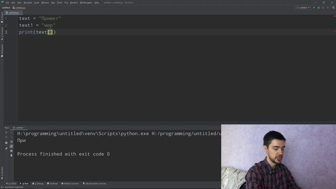336x189 pixels.
Task: Open the DB Navigator menu
Action: pos(86,3)
